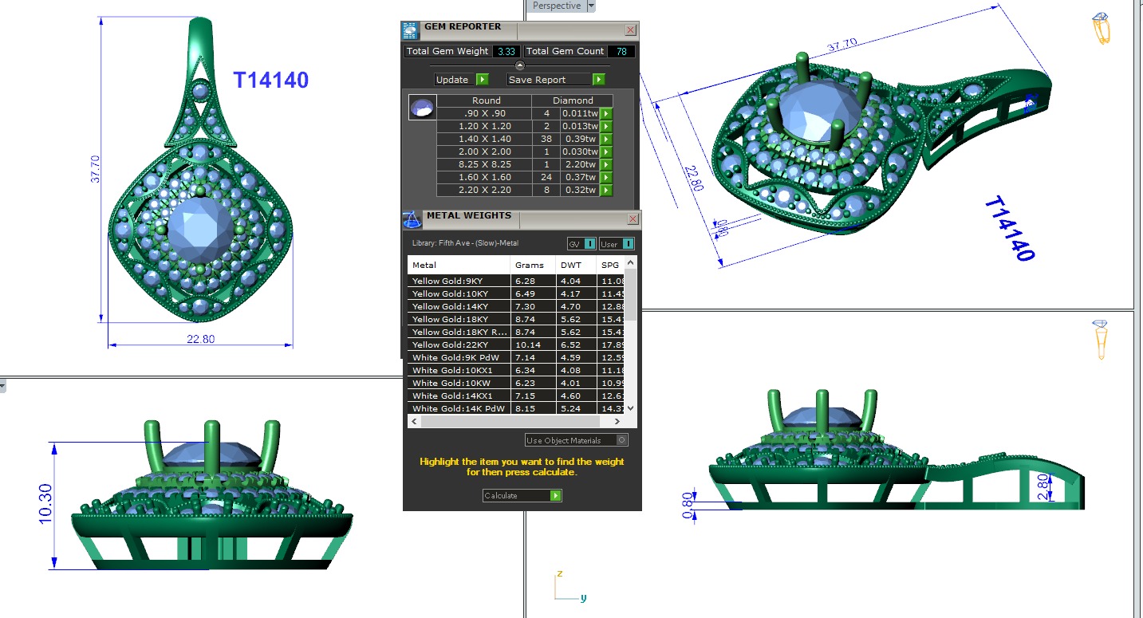Switch to the Perspective viewport tab

557,6
